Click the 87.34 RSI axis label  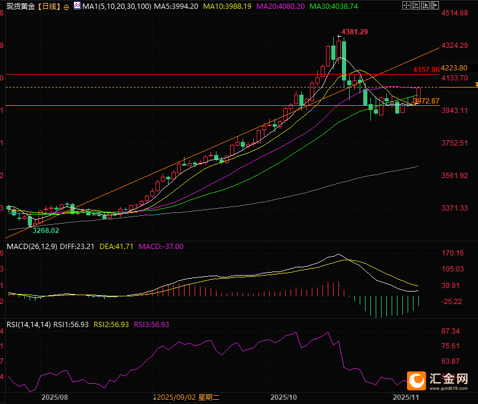[x=451, y=331]
